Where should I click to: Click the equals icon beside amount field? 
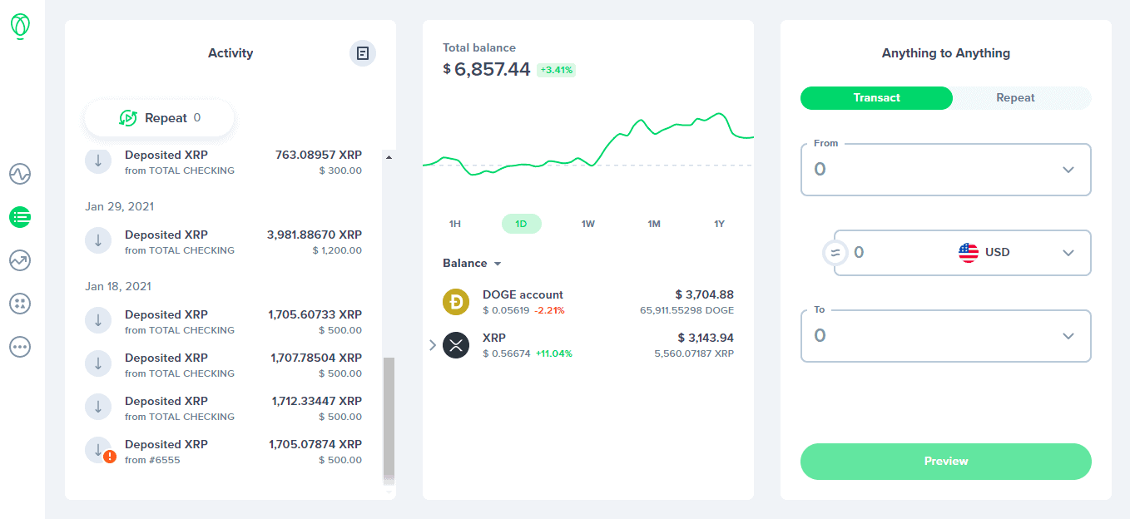[x=835, y=252]
